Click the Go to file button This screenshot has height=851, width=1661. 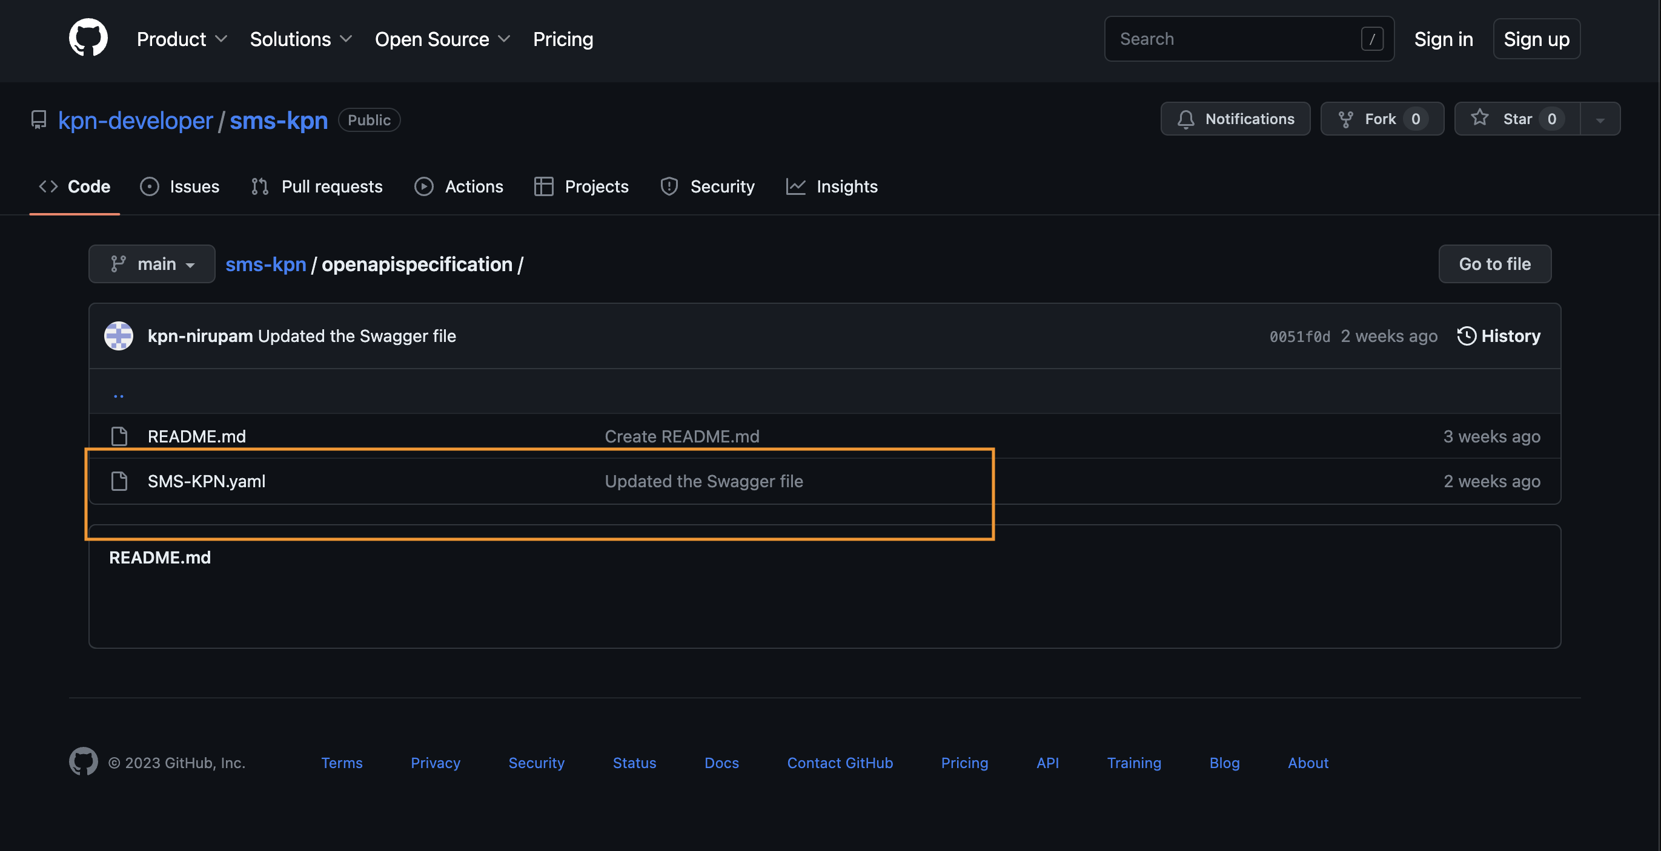[x=1494, y=263]
